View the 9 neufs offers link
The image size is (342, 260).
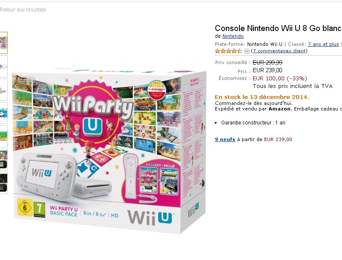click(225, 139)
